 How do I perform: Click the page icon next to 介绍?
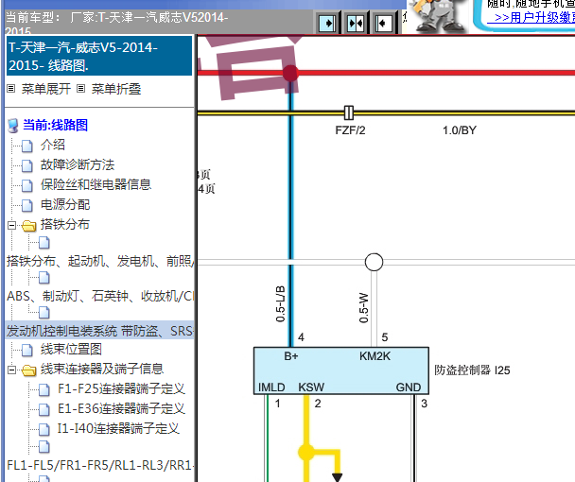27,146
